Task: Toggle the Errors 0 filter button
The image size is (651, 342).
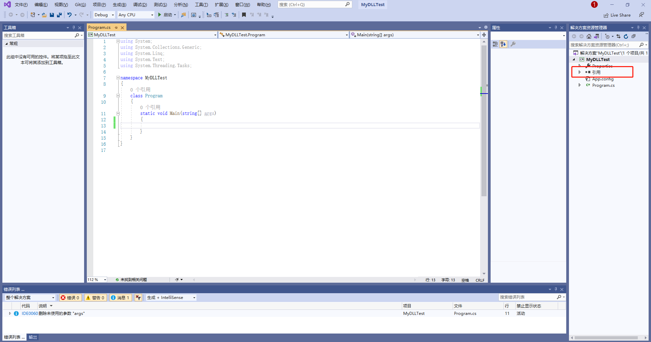Action: [70, 298]
